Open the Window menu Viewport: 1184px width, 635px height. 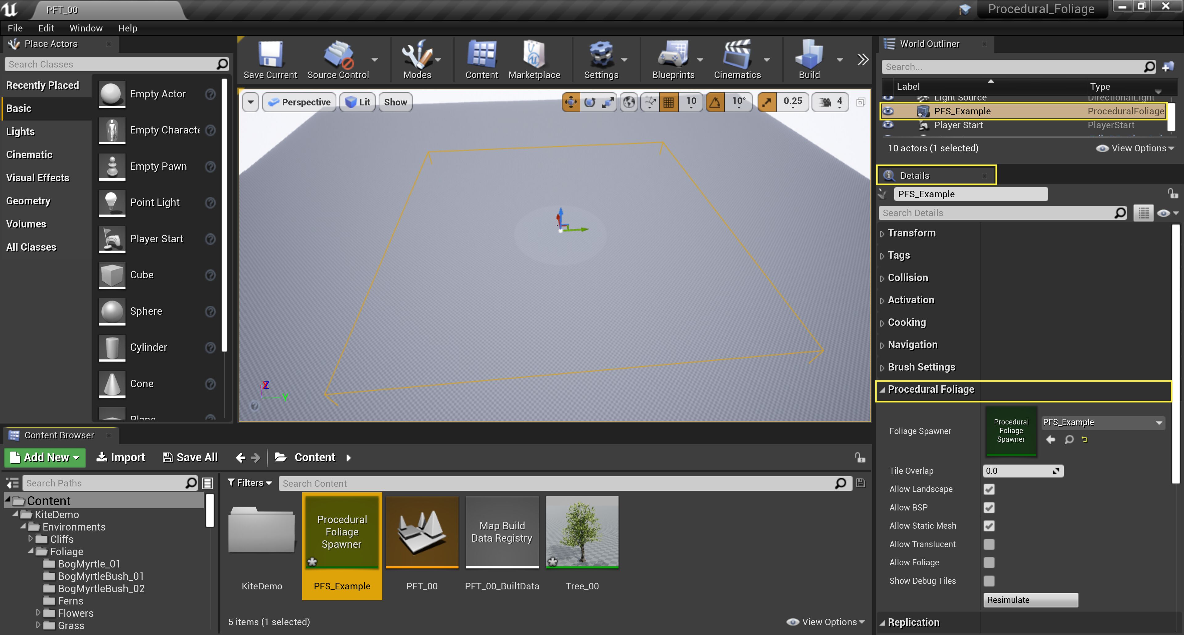(x=85, y=28)
